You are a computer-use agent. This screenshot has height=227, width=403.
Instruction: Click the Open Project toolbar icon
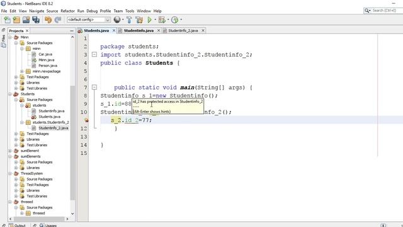[x=26, y=20]
